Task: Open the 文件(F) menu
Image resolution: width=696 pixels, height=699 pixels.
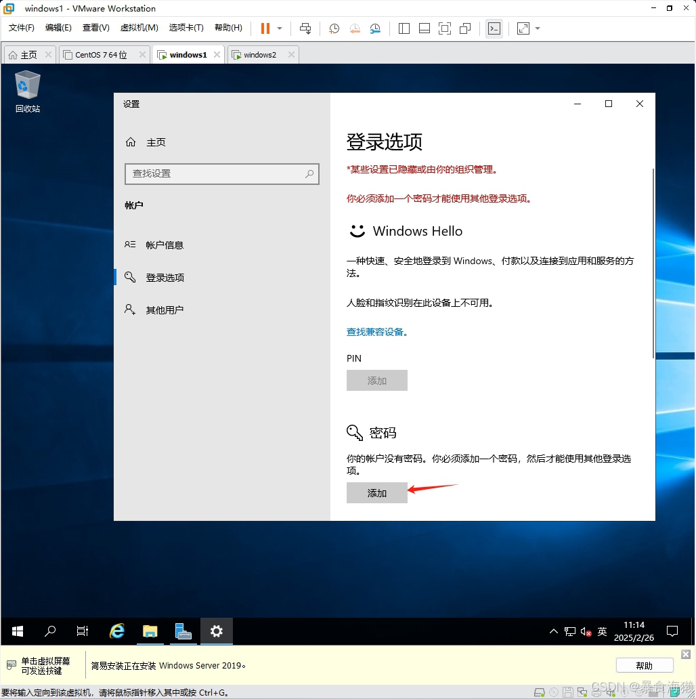Action: click(x=22, y=28)
